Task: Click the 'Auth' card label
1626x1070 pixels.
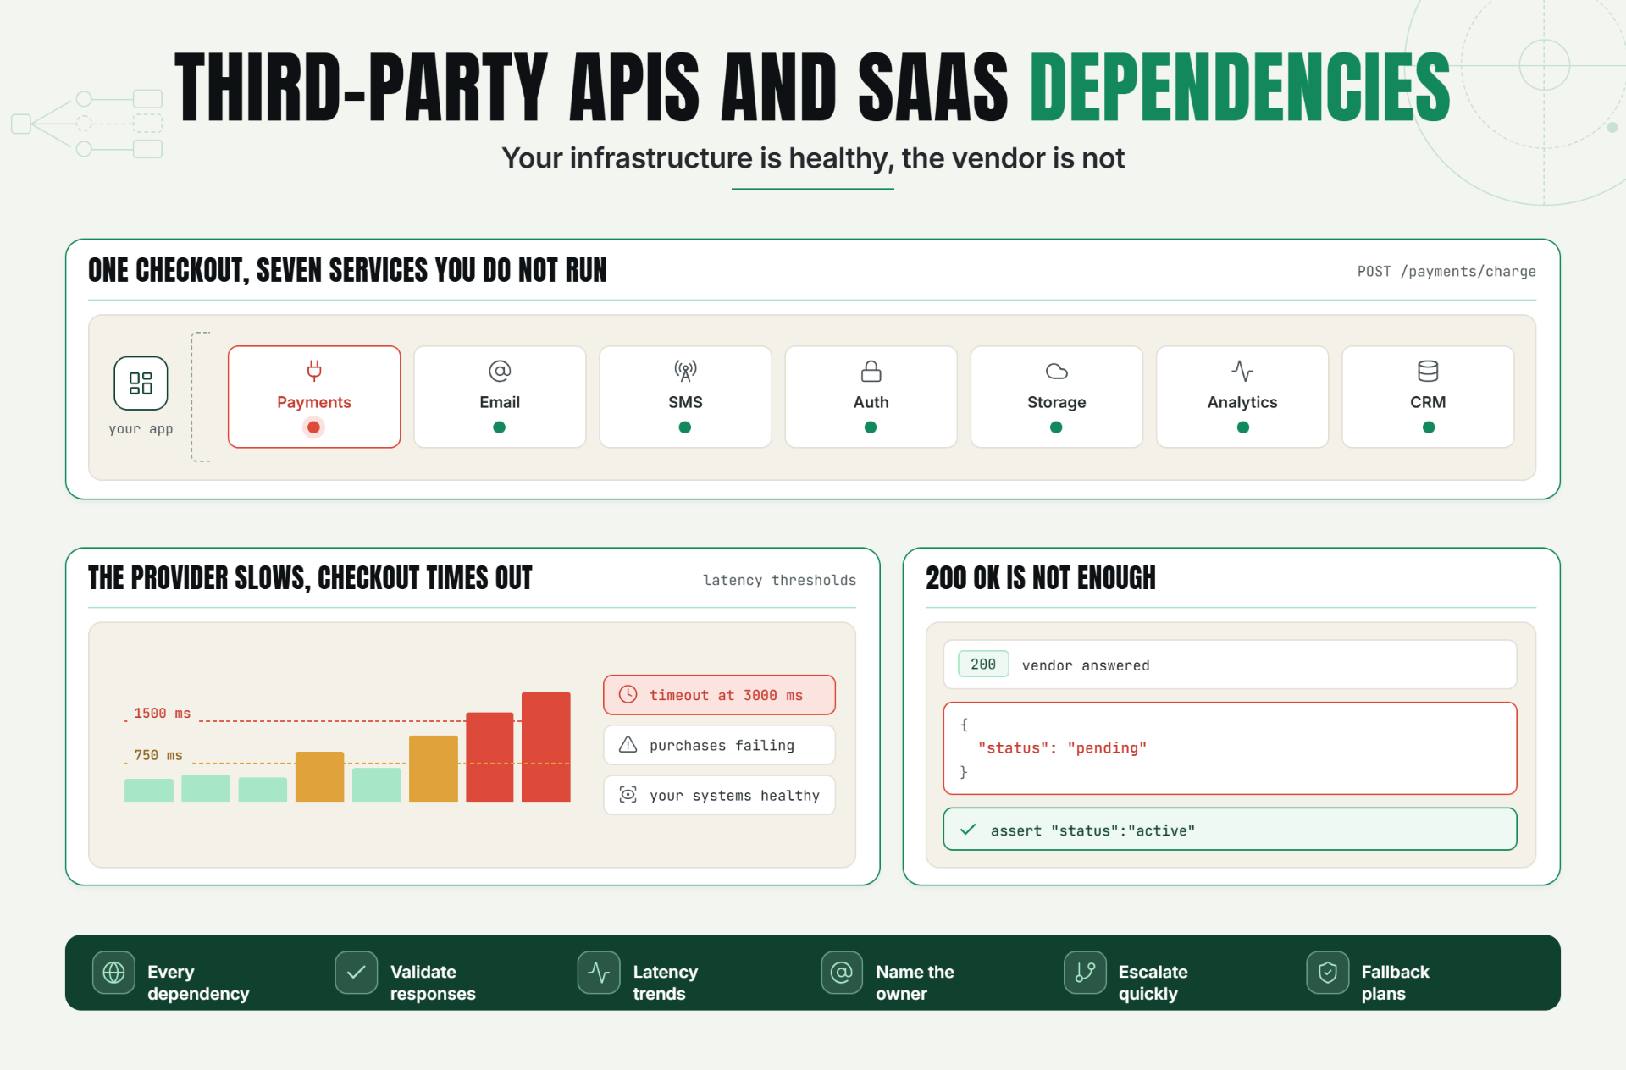Action: [x=871, y=402]
